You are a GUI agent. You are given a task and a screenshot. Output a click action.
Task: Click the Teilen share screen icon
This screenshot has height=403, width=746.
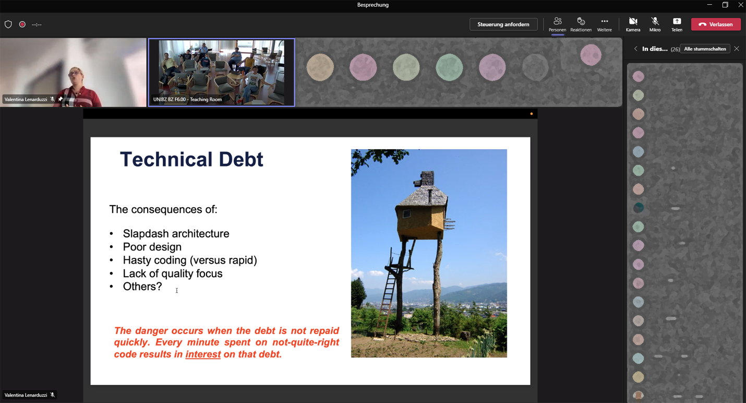click(677, 24)
